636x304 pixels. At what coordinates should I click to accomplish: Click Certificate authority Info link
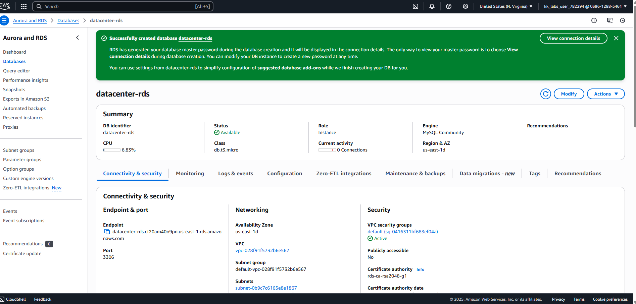pyautogui.click(x=420, y=269)
